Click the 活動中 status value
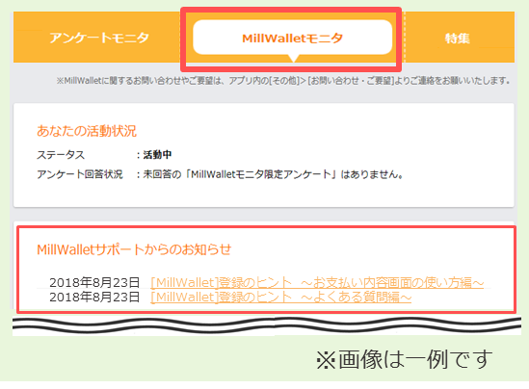The image size is (529, 389). tap(157, 155)
